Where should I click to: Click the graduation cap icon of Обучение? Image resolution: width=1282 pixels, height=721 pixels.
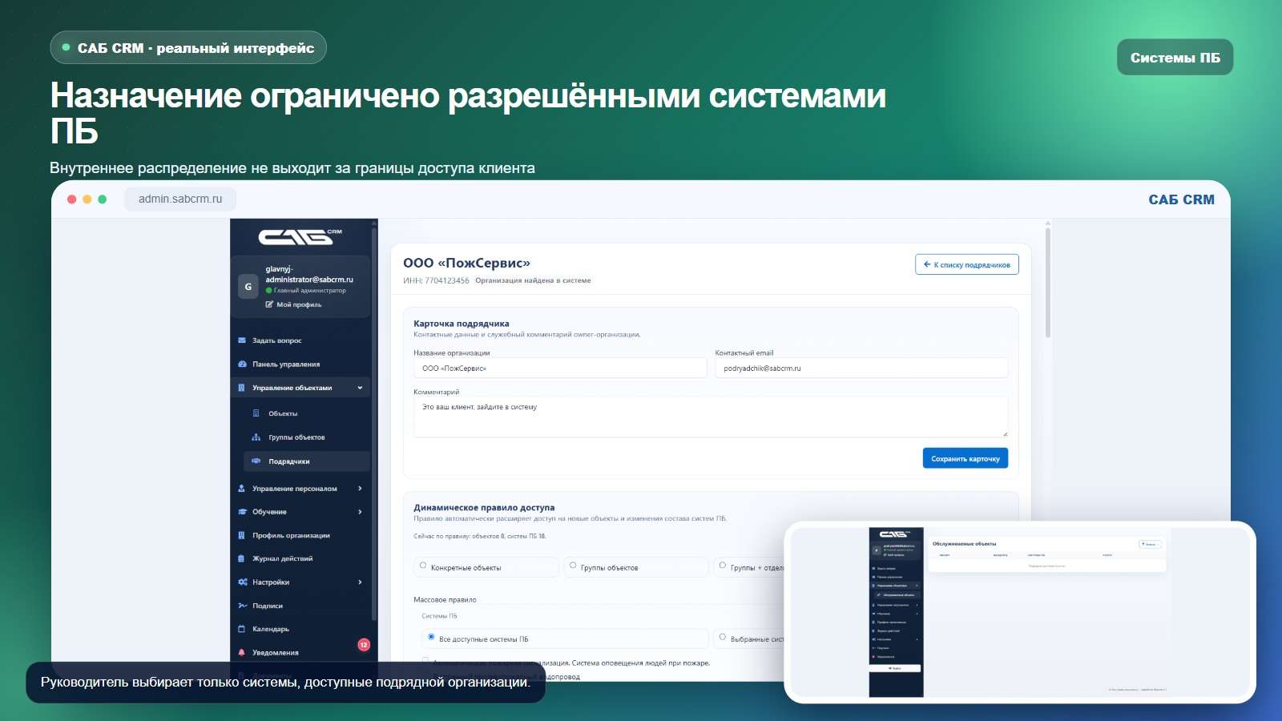tap(242, 512)
